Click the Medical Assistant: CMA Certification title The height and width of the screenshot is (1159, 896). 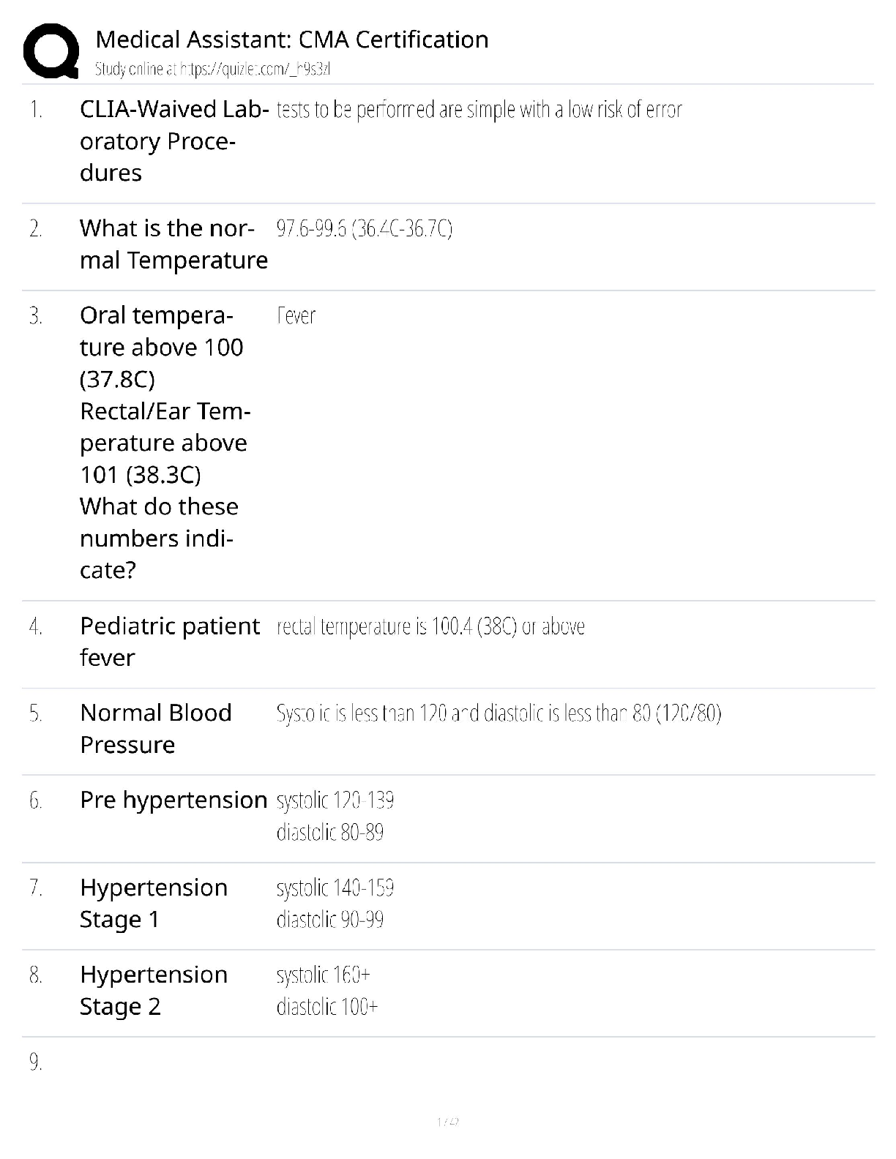pos(291,40)
